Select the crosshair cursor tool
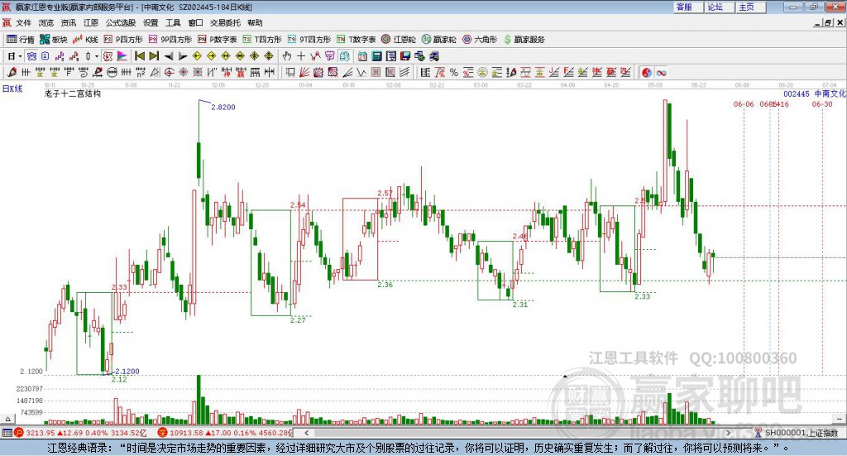This screenshot has height=456, width=847. point(301,56)
